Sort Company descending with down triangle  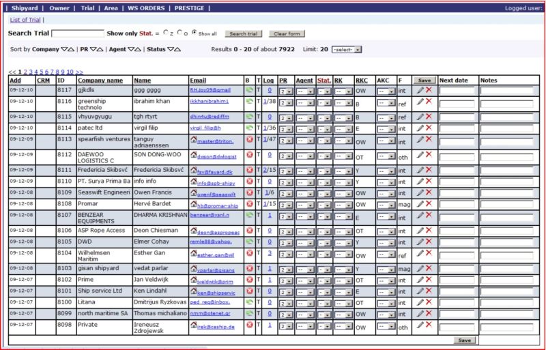[x=64, y=49]
